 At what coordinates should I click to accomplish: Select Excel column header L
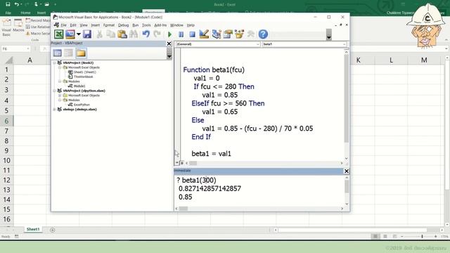click(391, 60)
